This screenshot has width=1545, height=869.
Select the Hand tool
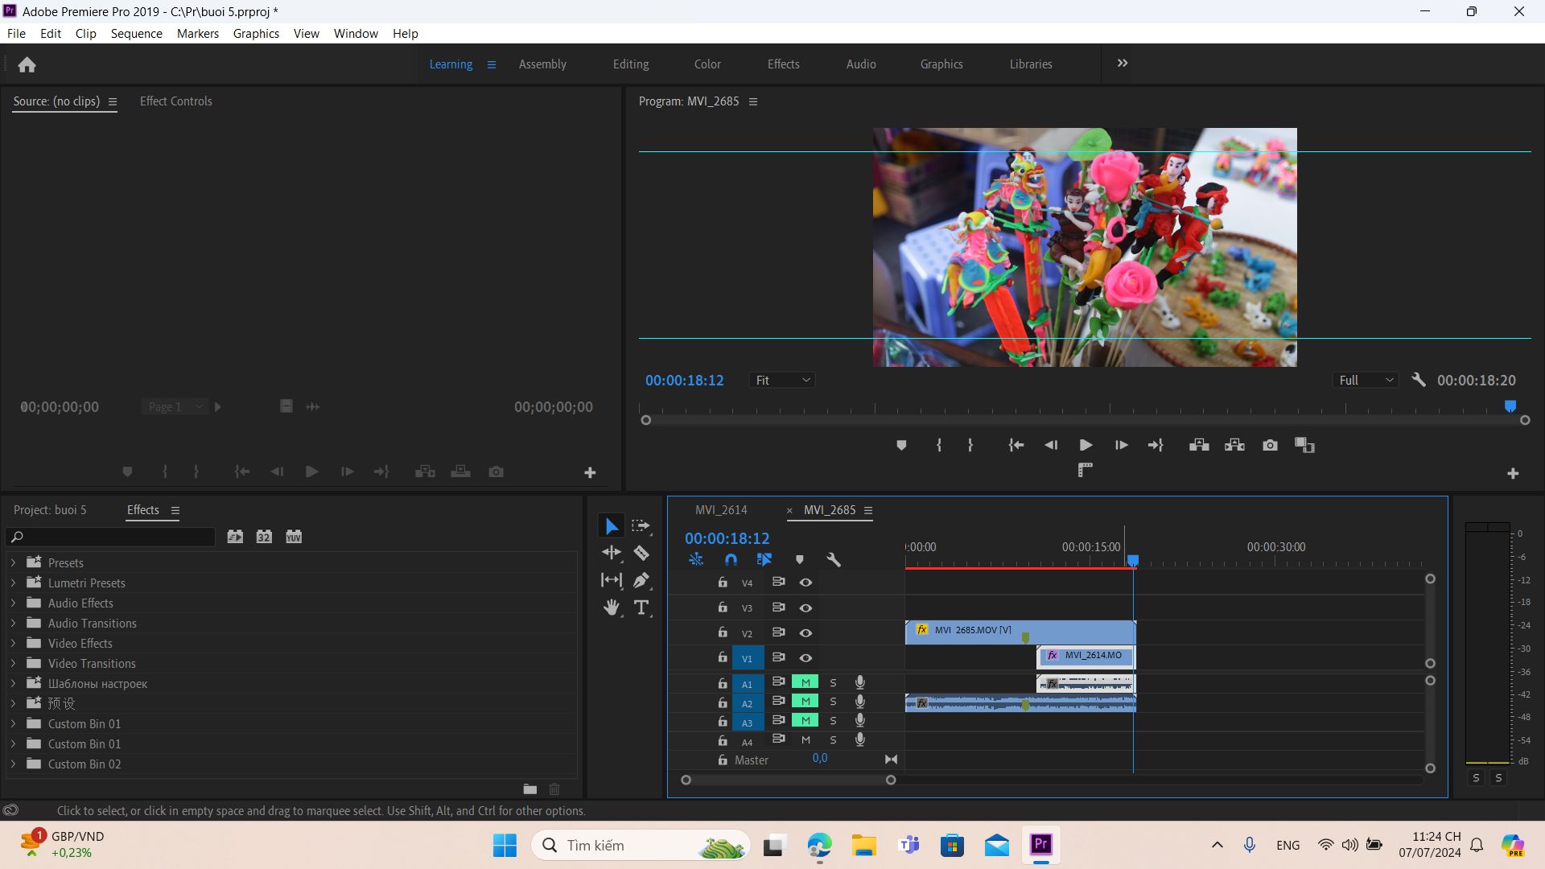[x=612, y=607]
